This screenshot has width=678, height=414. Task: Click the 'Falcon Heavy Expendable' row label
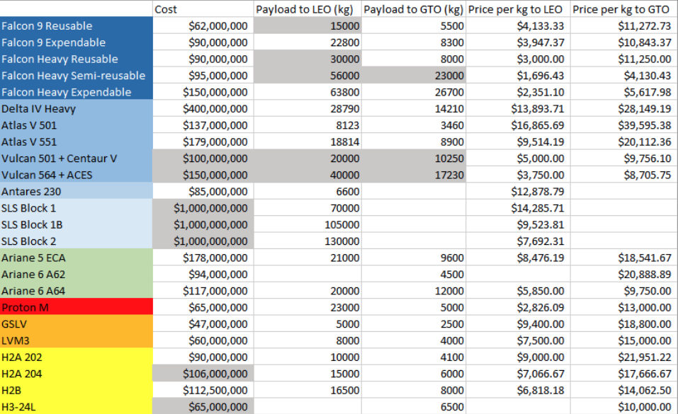coord(77,92)
